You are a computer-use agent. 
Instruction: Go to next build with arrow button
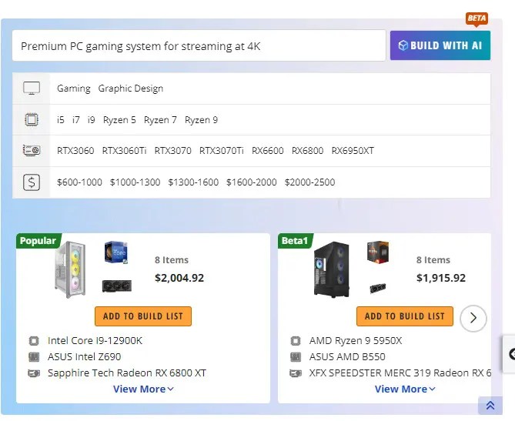click(473, 318)
